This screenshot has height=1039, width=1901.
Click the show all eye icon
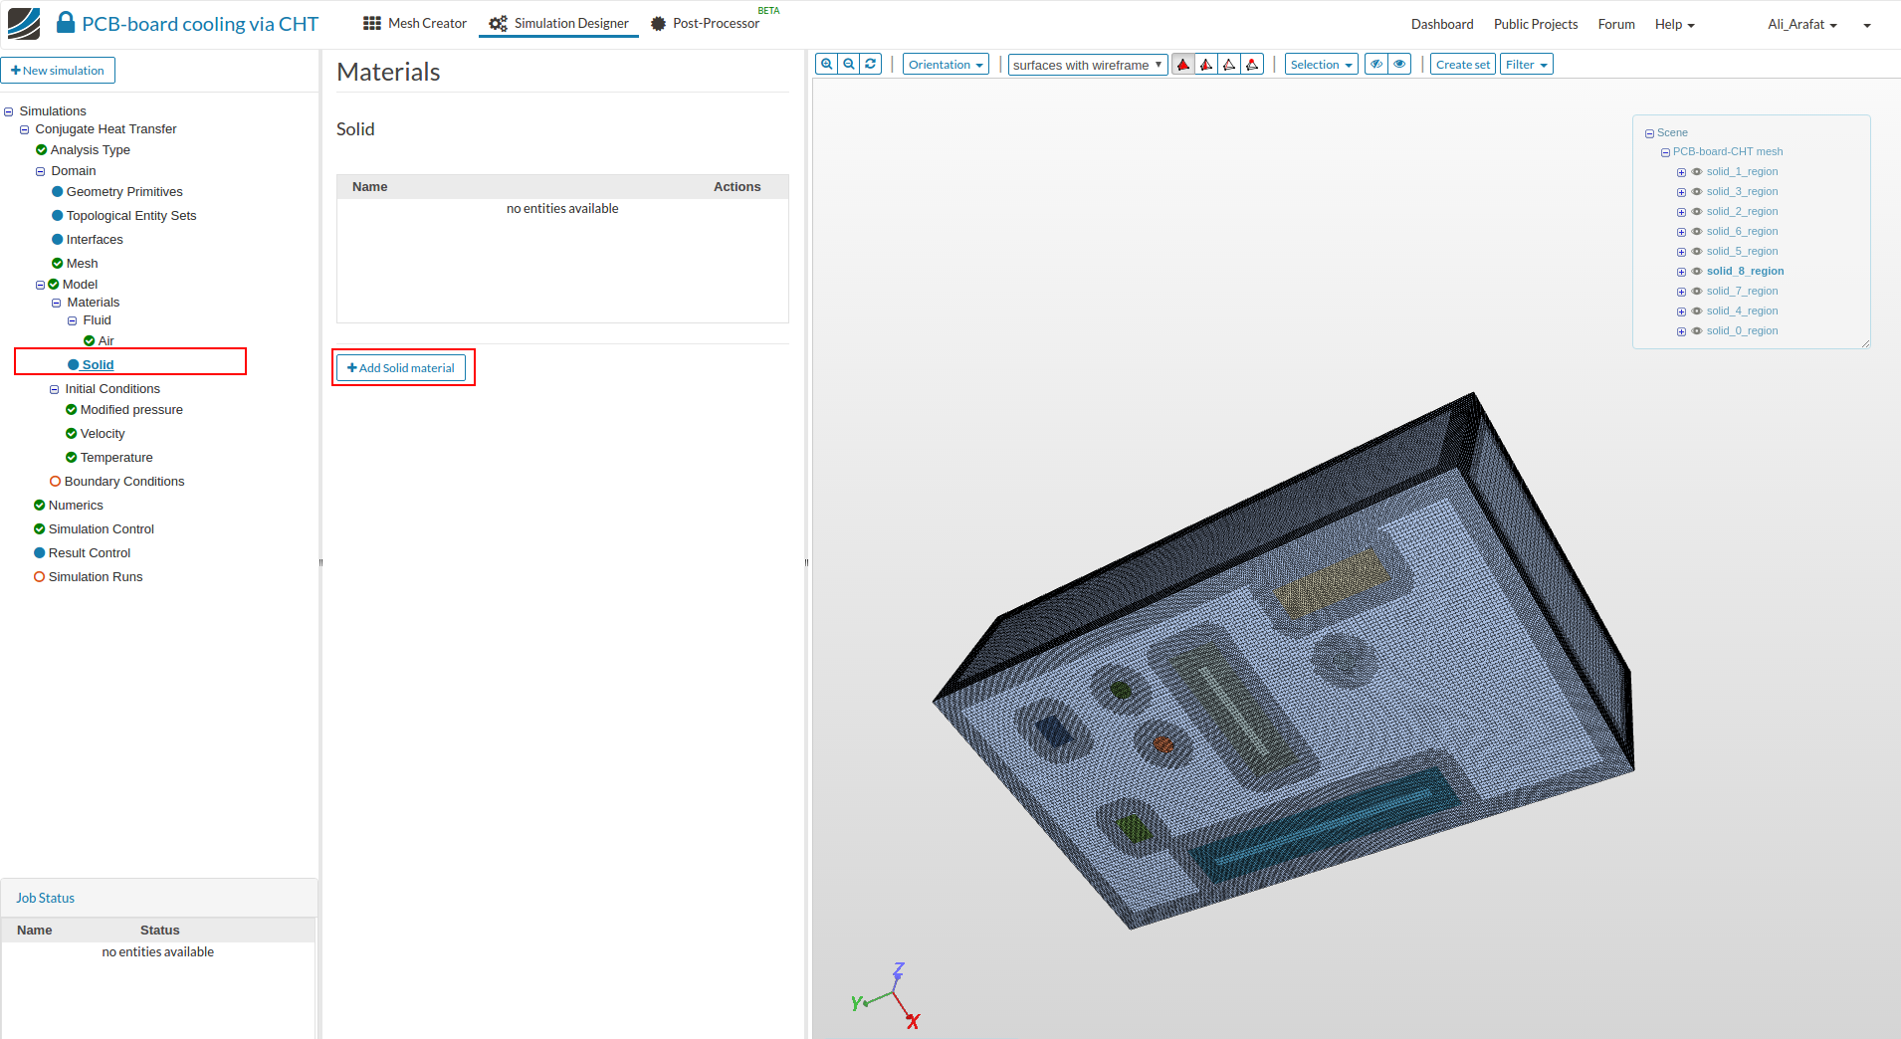(1399, 65)
